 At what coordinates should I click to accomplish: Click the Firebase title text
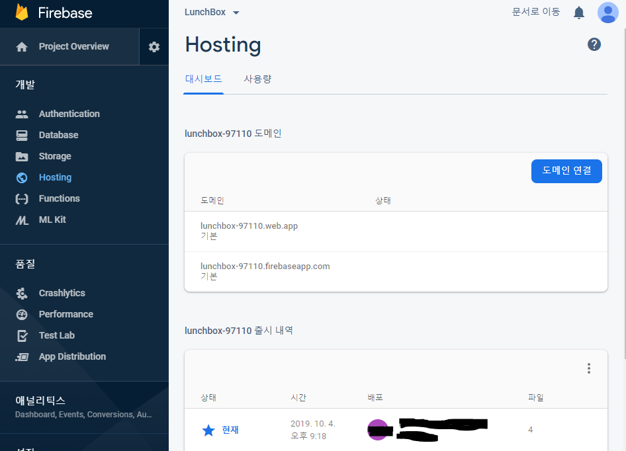pyautogui.click(x=65, y=13)
